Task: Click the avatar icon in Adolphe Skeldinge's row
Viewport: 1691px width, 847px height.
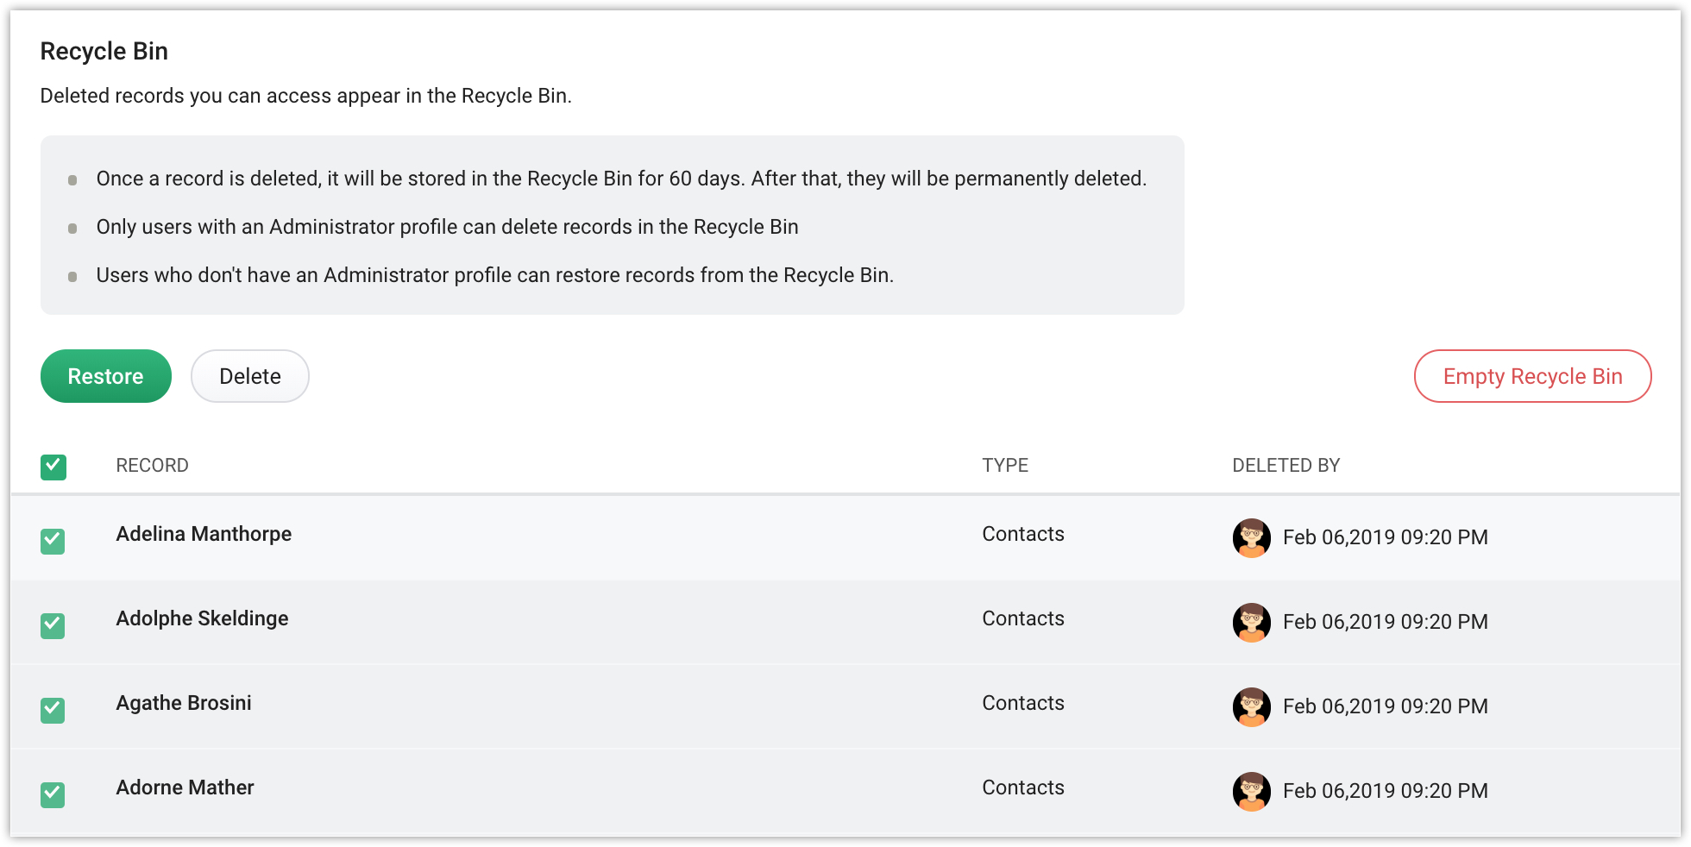Action: tap(1251, 622)
